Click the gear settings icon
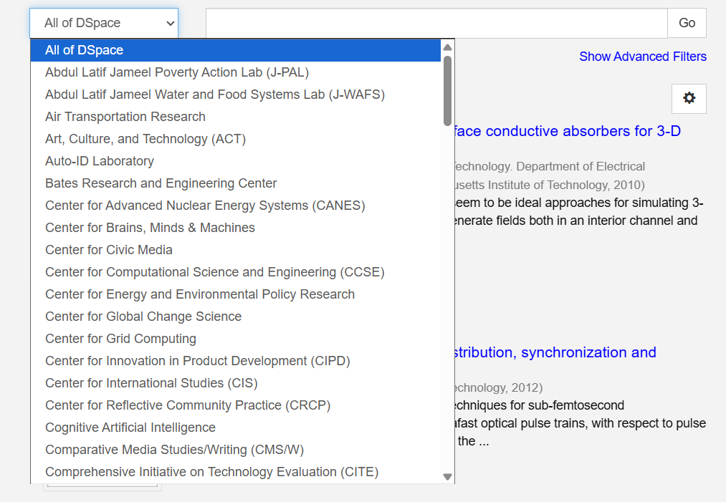The width and height of the screenshot is (726, 502). tap(689, 99)
